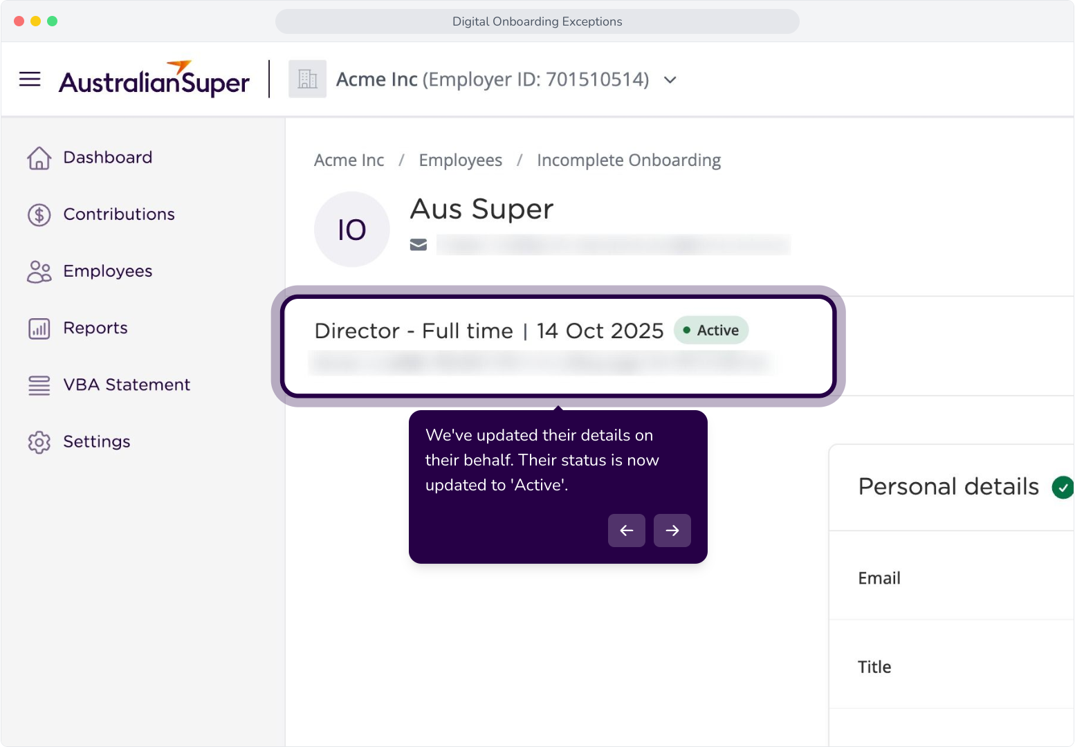1075x747 pixels.
Task: Expand the Acme Inc employer dropdown chevron
Action: (x=670, y=80)
